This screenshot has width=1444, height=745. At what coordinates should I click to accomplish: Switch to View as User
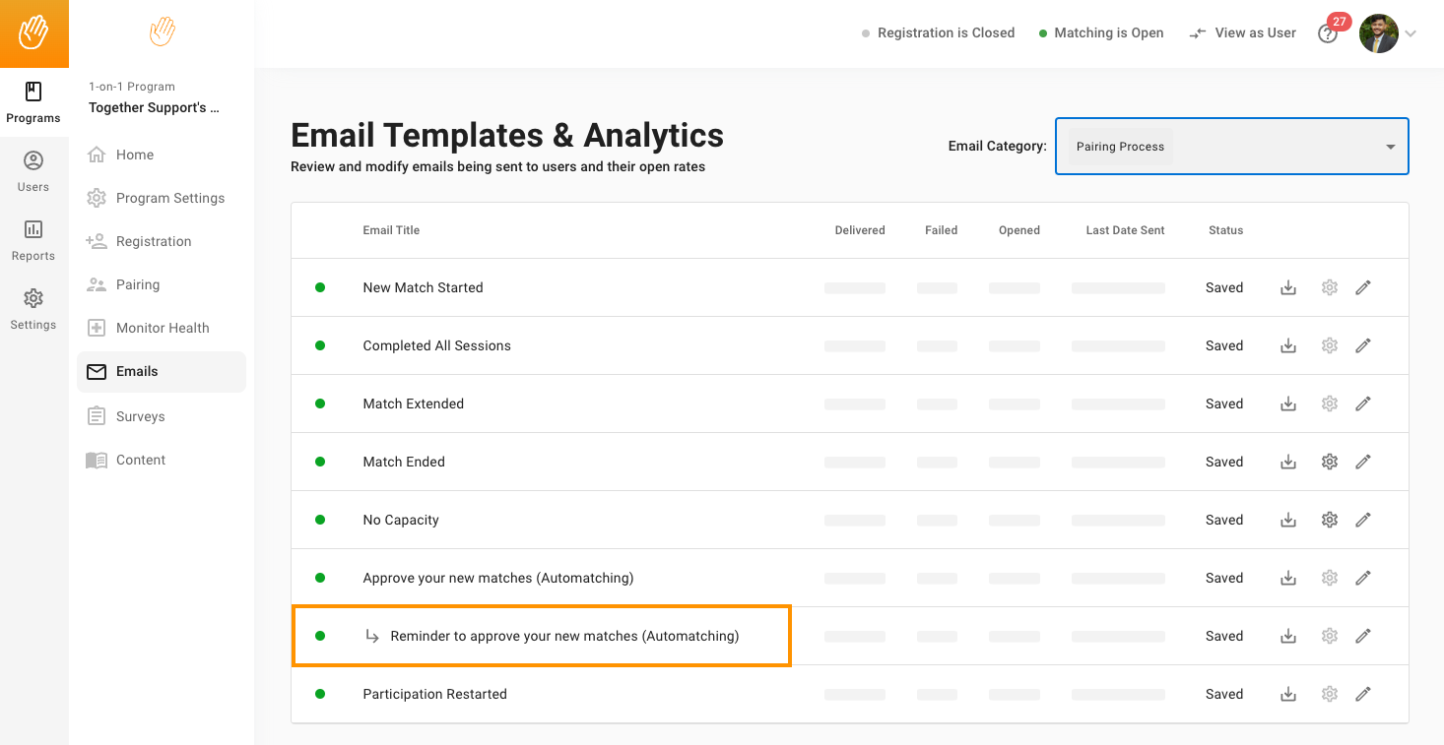1243,33
